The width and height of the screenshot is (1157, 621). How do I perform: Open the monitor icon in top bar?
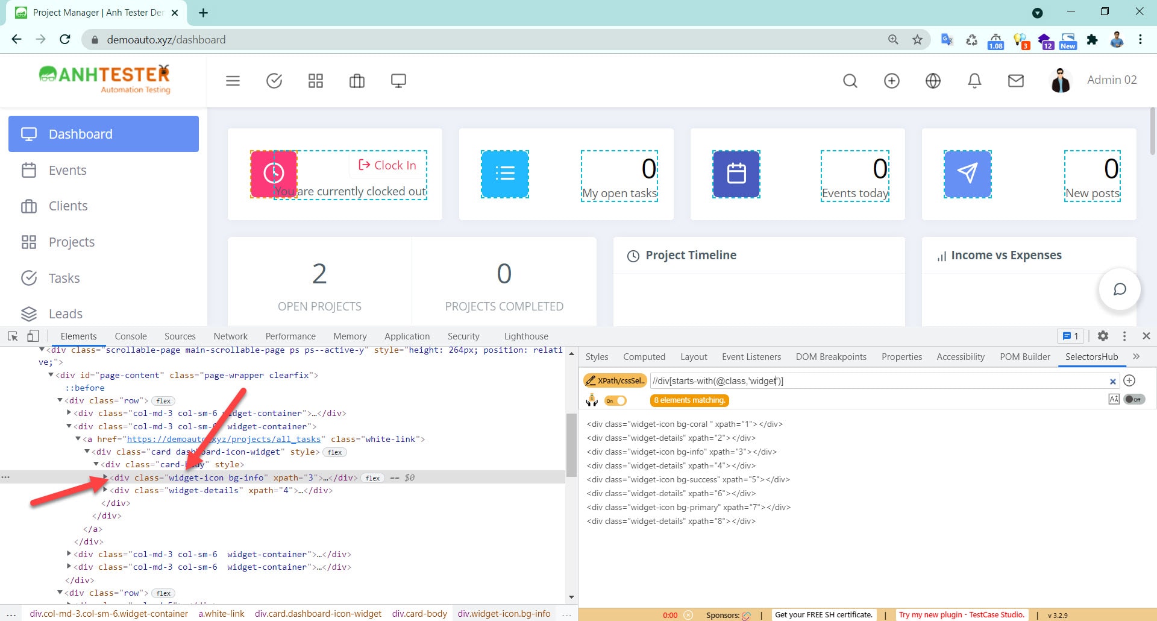tap(398, 81)
